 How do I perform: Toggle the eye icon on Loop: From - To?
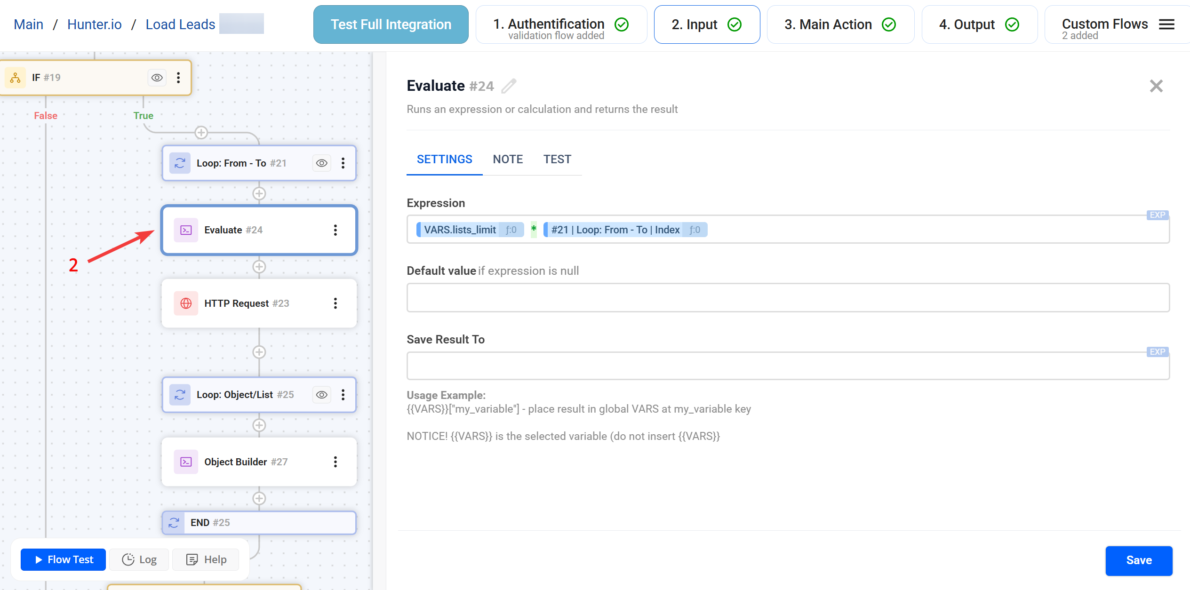coord(322,163)
